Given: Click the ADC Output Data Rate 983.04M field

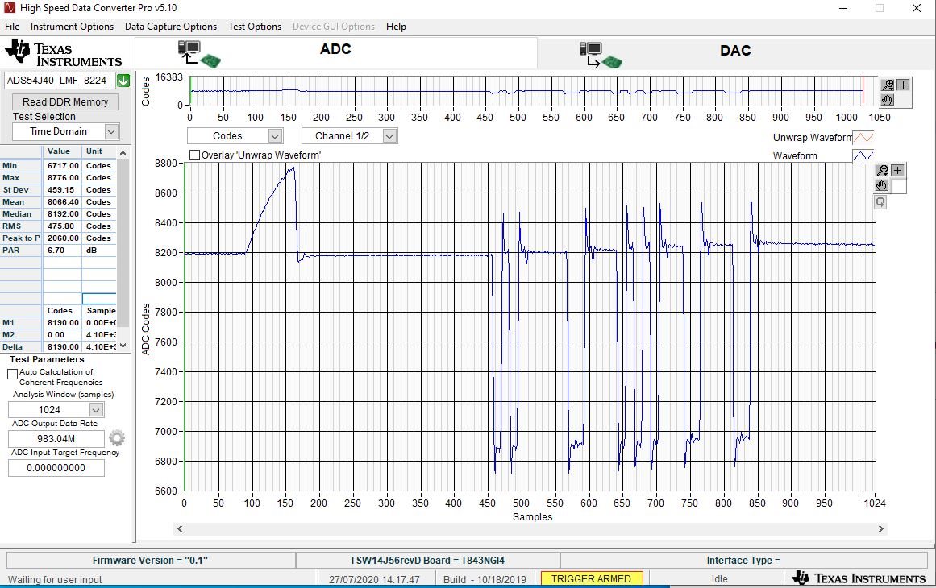Looking at the screenshot, I should [56, 439].
